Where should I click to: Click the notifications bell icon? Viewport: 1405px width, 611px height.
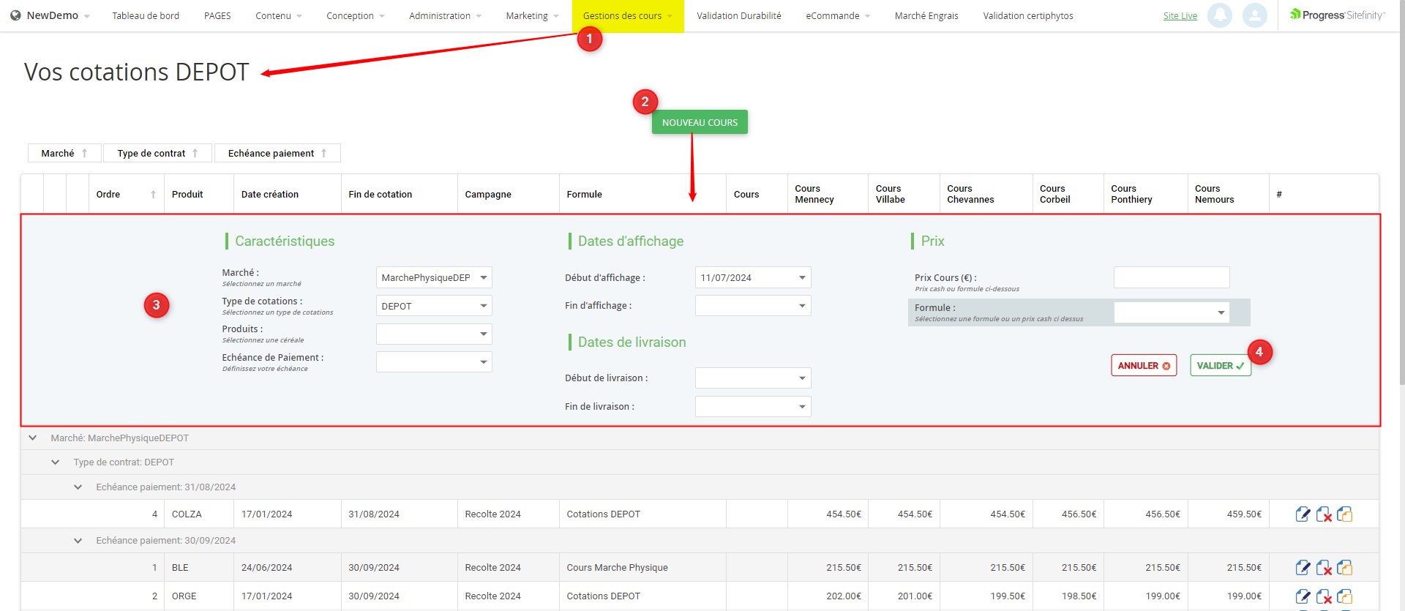click(1219, 15)
